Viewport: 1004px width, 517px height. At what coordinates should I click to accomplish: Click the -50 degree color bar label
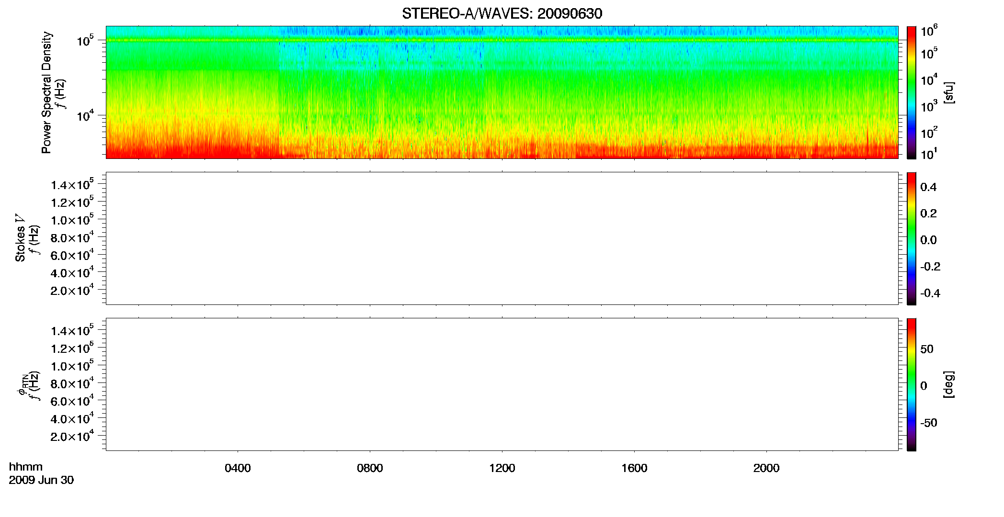[x=929, y=423]
